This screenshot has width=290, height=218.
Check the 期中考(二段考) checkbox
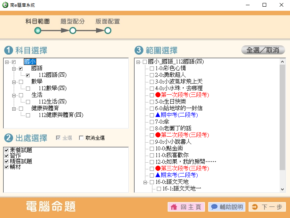coord(152,115)
